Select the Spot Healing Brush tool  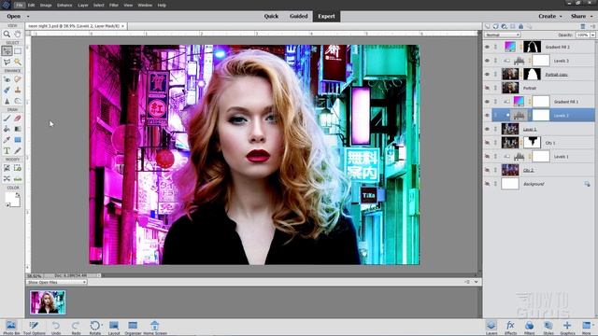coord(18,79)
